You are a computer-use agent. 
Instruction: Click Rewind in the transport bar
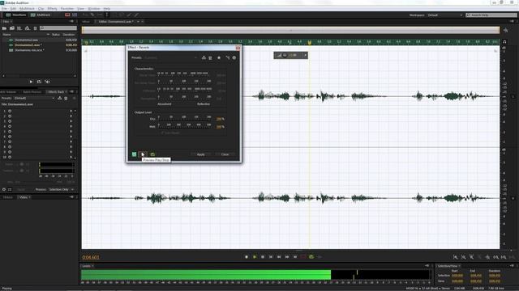(x=279, y=257)
